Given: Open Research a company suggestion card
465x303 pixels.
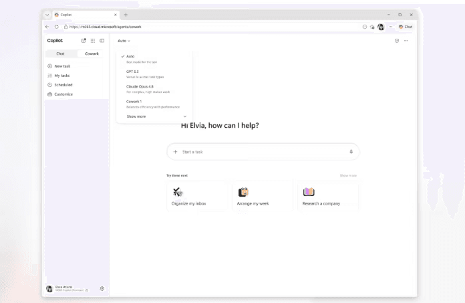Looking at the screenshot, I should click(x=328, y=197).
